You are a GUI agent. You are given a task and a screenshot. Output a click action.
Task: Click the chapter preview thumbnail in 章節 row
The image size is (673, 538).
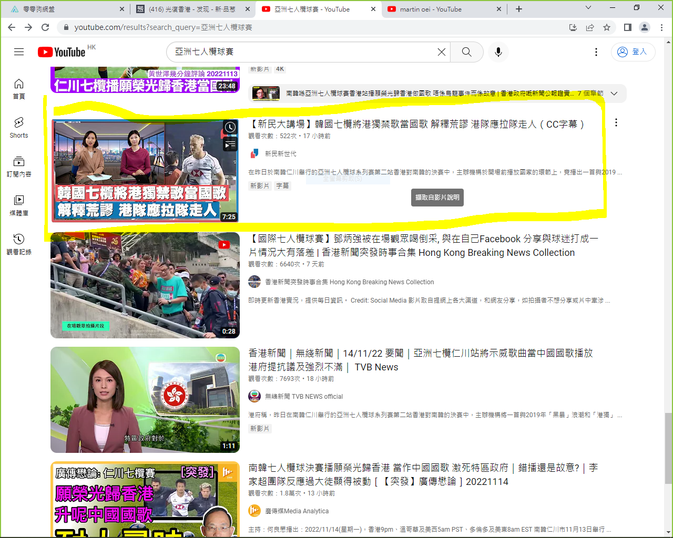[266, 94]
